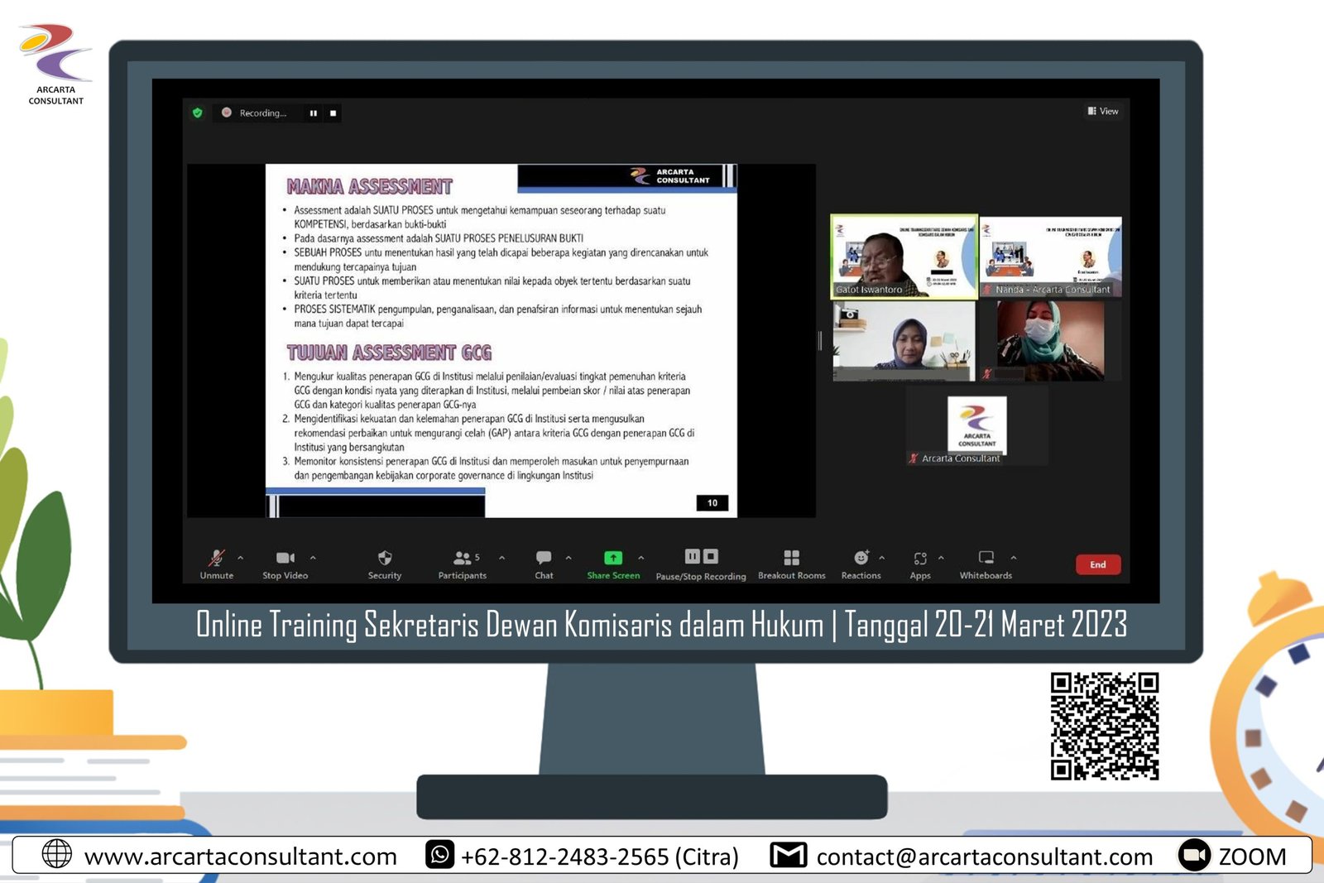Click the green Share Screen icon
The height and width of the screenshot is (883, 1324).
point(613,559)
